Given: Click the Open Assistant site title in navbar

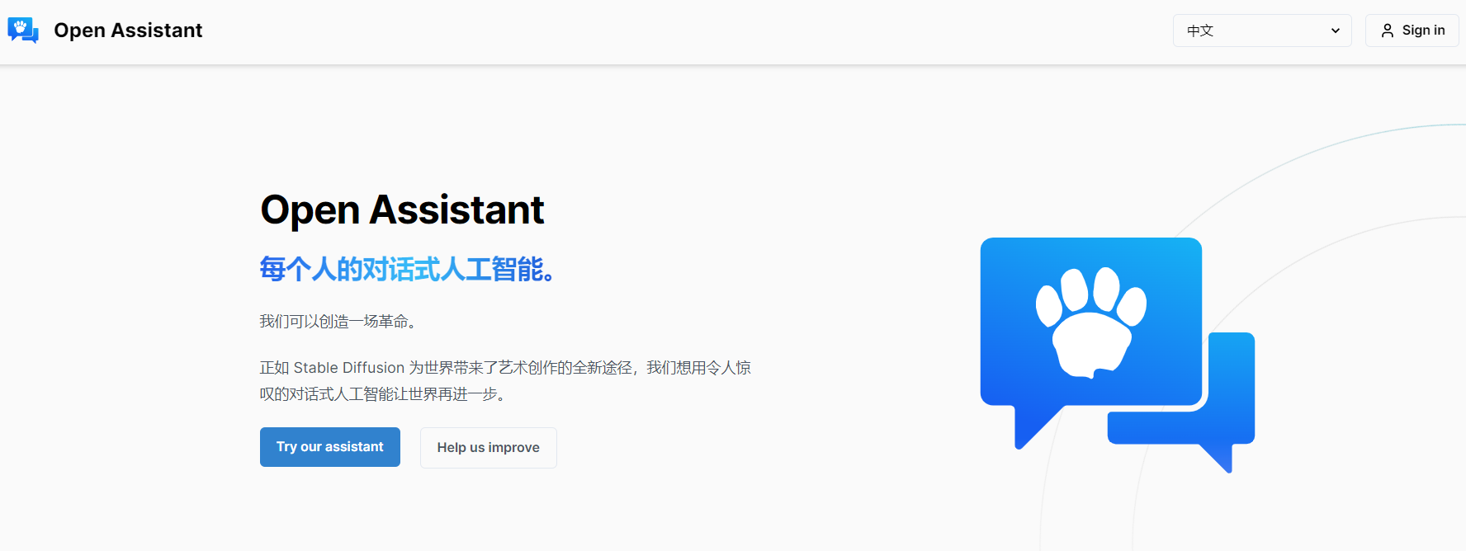Looking at the screenshot, I should click(128, 31).
